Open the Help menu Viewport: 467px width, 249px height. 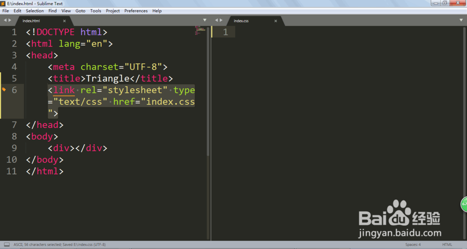(157, 11)
